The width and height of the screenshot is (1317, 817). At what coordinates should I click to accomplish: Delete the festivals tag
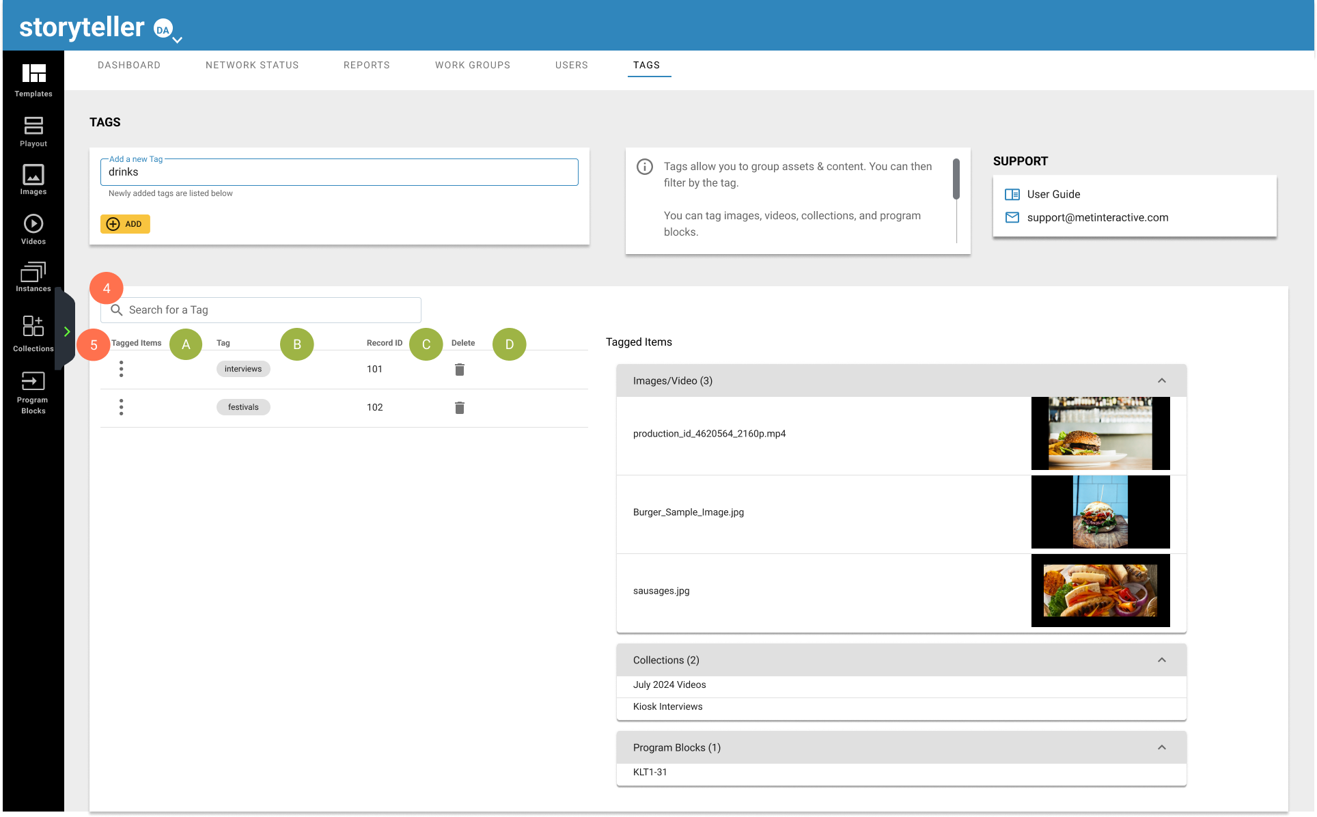coord(460,408)
